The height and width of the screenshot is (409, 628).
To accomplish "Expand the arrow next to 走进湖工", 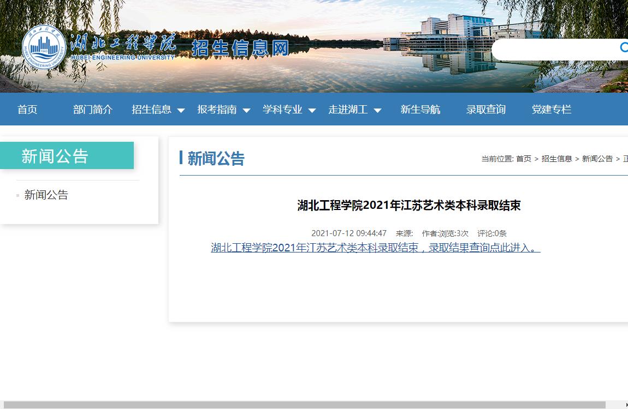I will coord(378,110).
